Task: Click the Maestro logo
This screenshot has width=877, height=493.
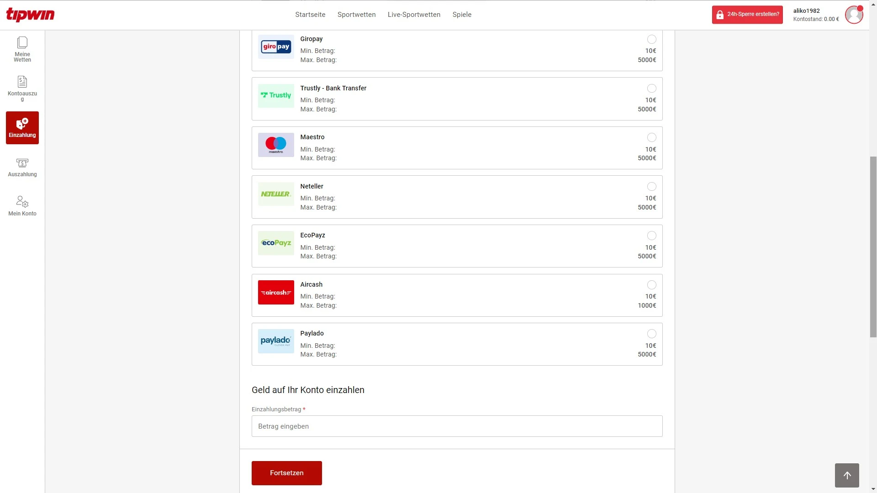Action: click(x=276, y=145)
